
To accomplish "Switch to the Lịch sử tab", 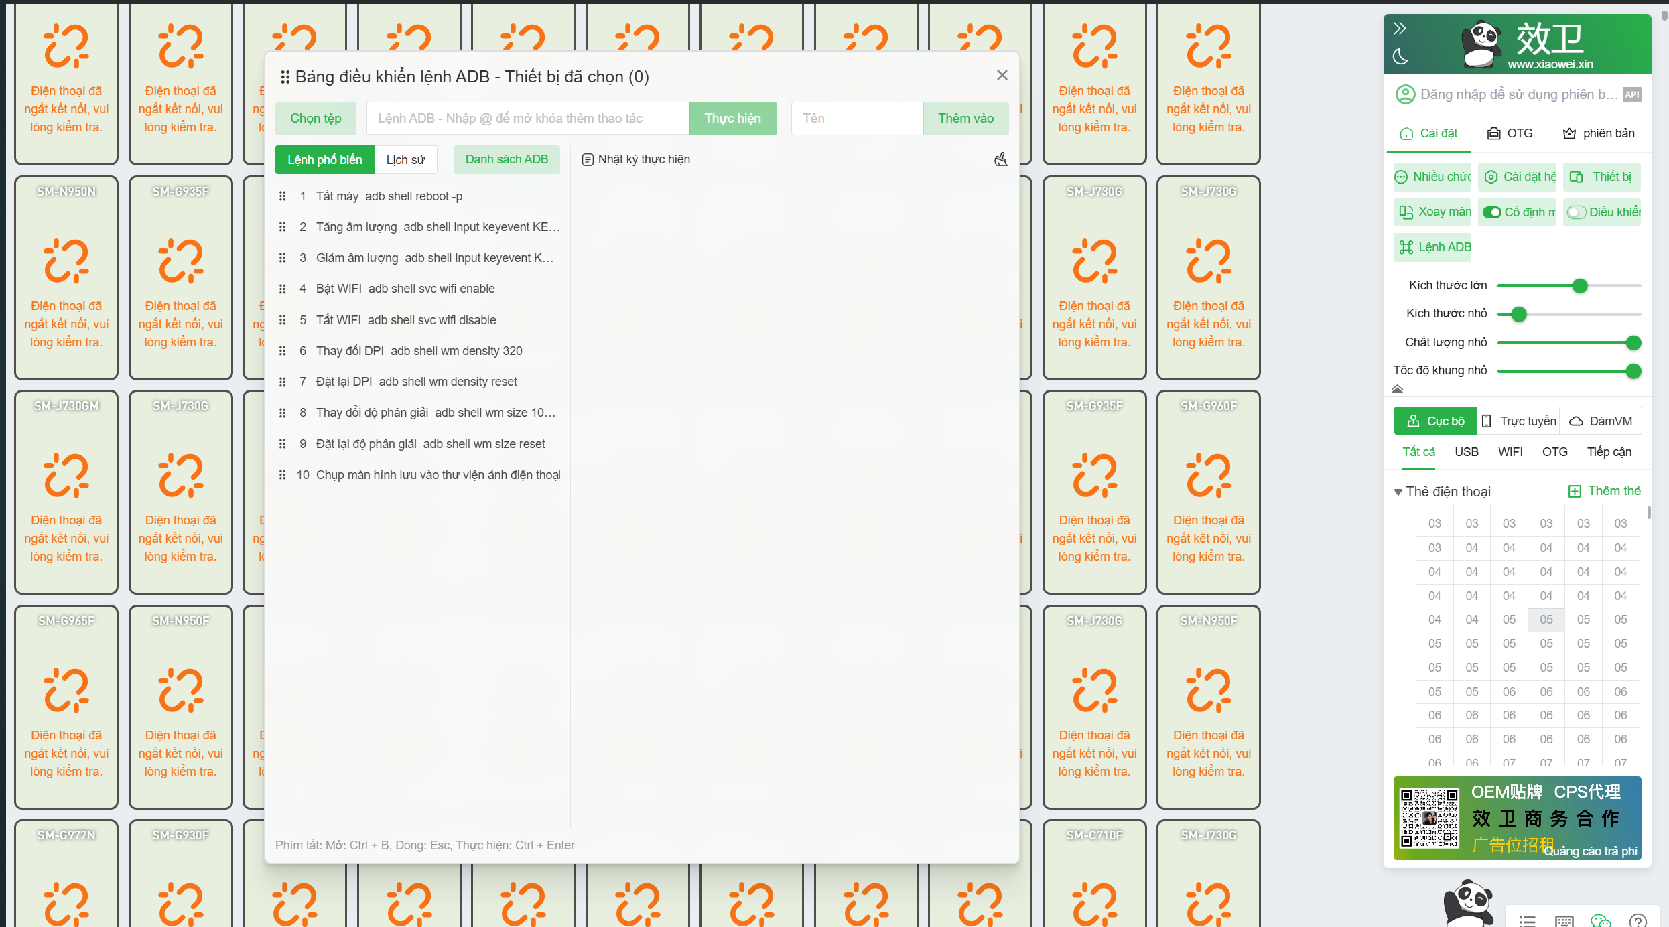I will 405,160.
